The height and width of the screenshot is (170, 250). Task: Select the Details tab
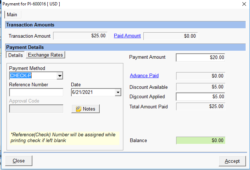15,55
